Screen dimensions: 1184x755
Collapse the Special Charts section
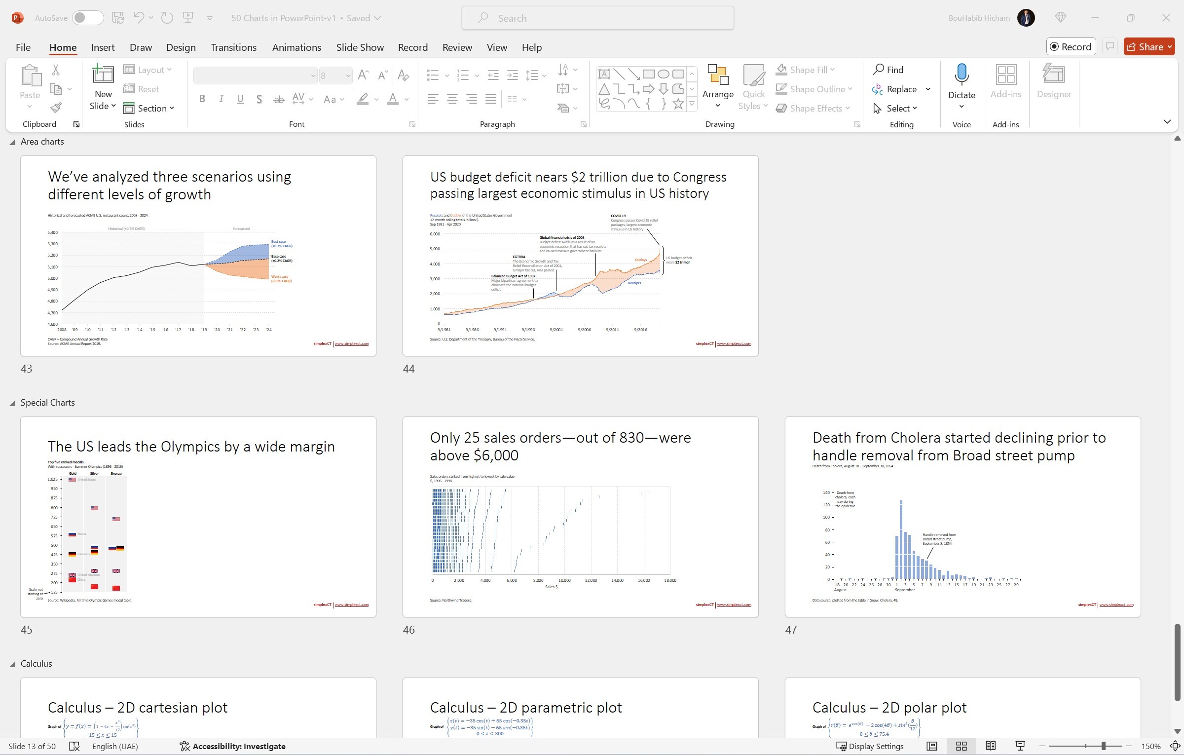pos(12,403)
